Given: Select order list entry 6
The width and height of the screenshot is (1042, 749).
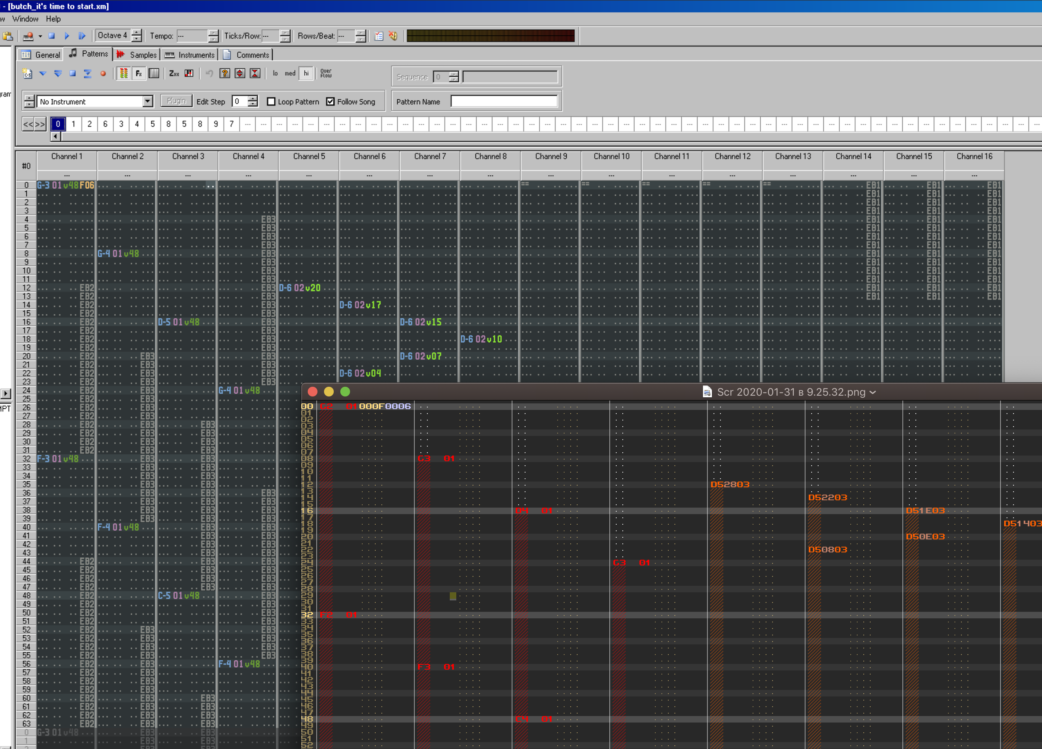Looking at the screenshot, I should pos(105,124).
